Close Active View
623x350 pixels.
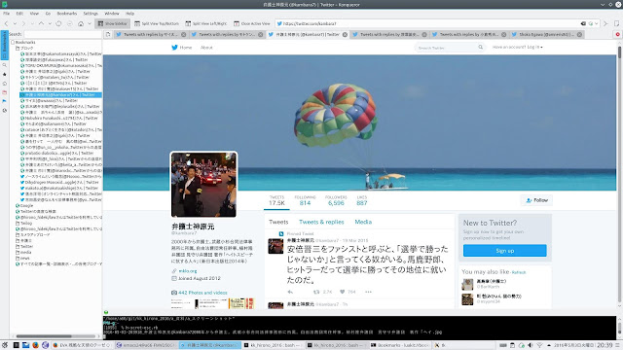pyautogui.click(x=252, y=23)
